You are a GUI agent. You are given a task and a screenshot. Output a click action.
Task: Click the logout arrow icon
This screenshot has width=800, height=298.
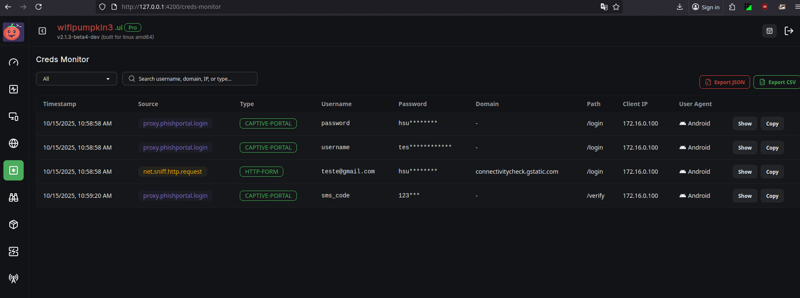(789, 31)
